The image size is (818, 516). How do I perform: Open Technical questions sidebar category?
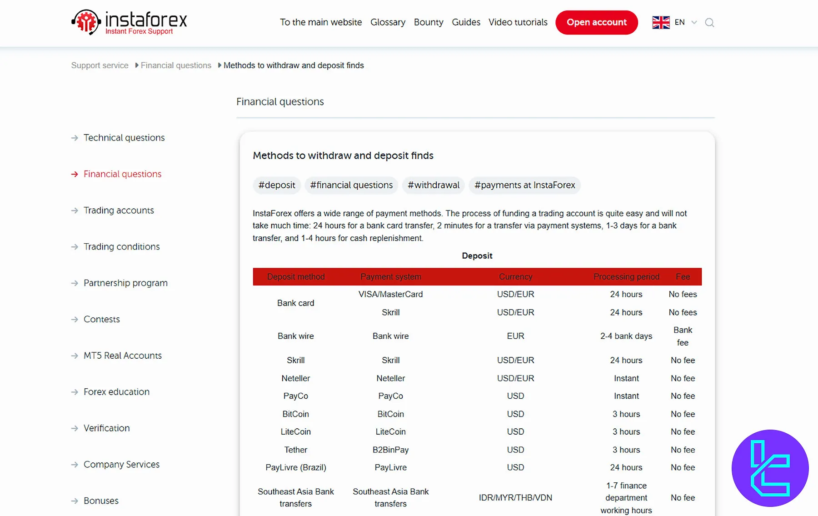(x=124, y=138)
